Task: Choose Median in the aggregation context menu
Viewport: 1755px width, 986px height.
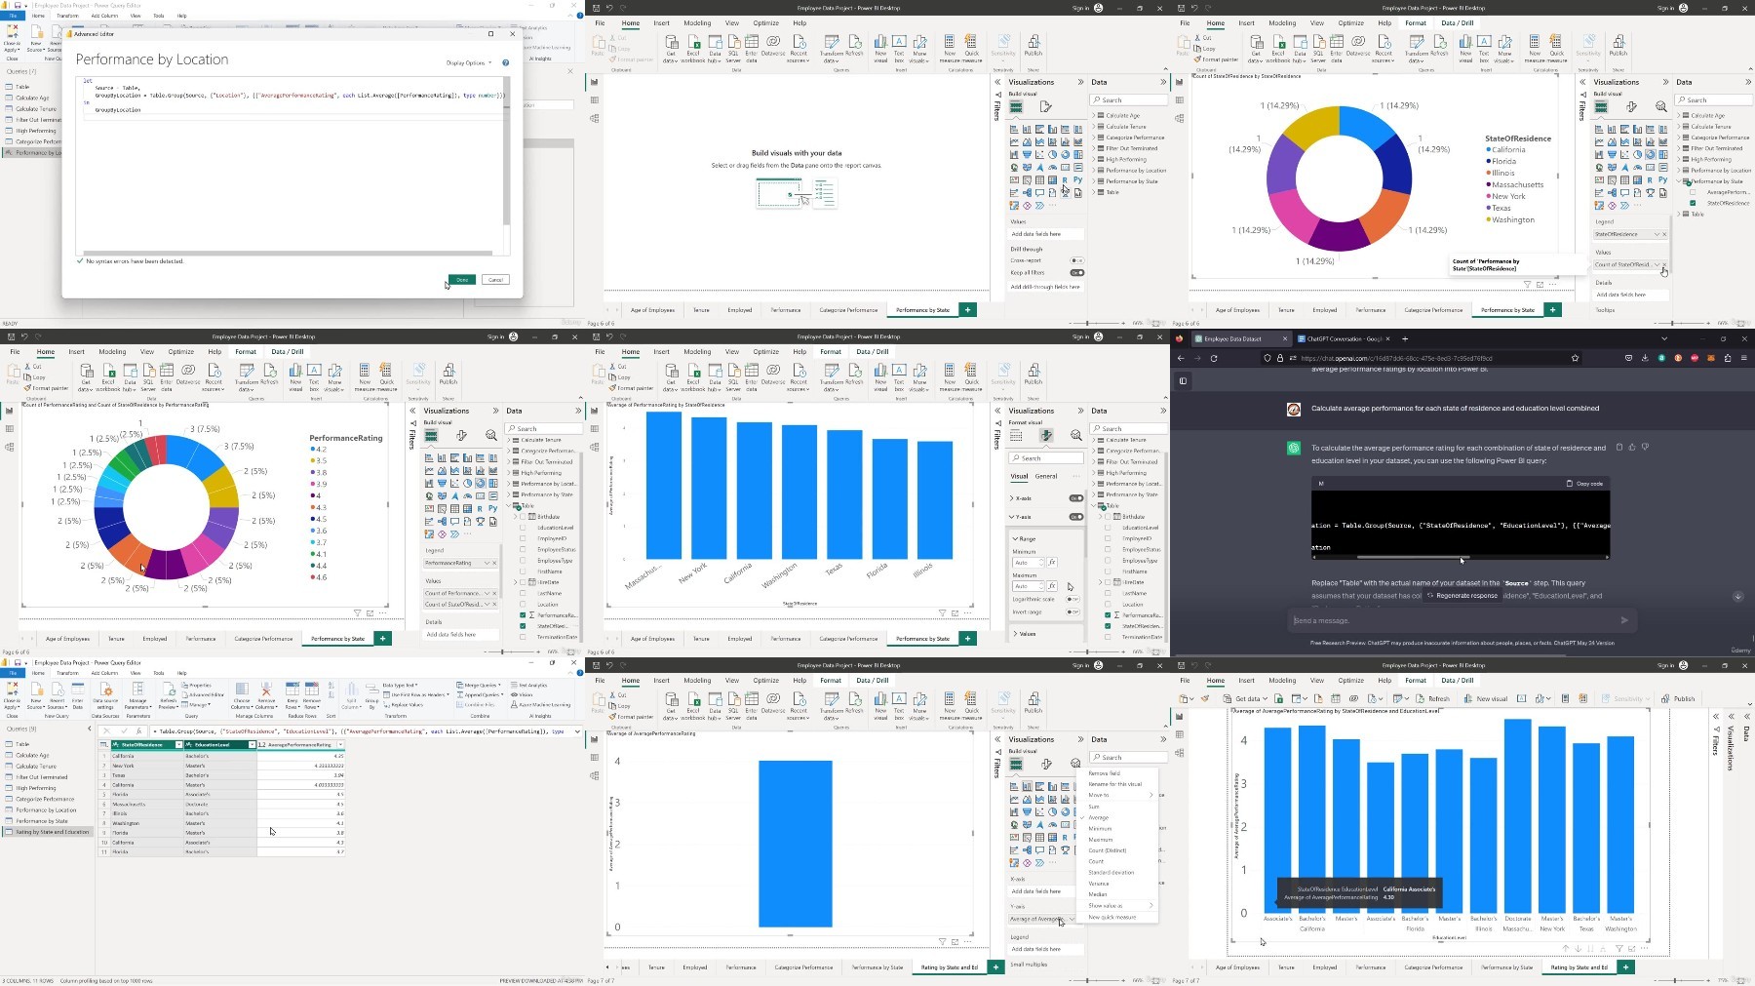Action: click(x=1098, y=894)
